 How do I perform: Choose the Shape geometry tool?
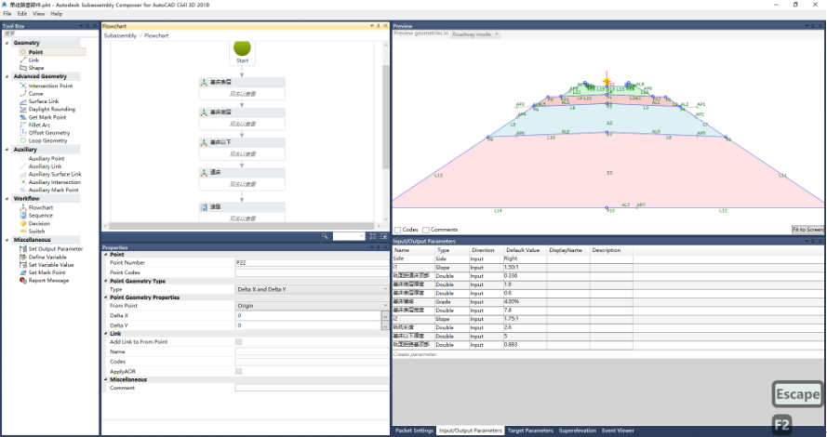(36, 68)
